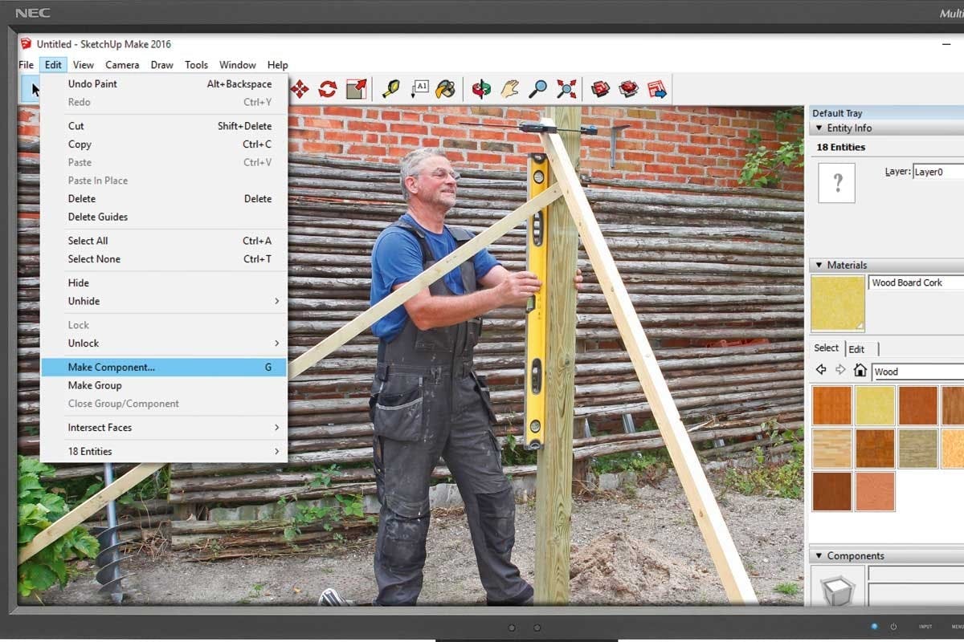Open the 3D Warehouse Get Models icon
This screenshot has width=964, height=642.
pyautogui.click(x=600, y=89)
